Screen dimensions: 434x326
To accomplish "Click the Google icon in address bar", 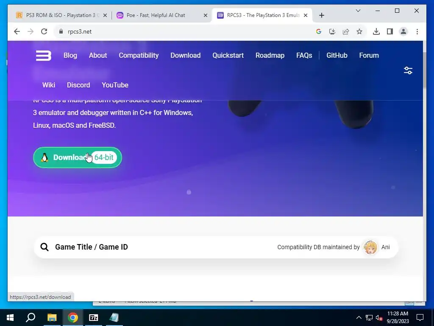I will click(319, 31).
